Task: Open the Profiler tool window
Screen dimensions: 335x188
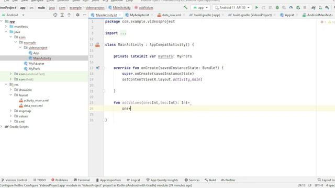Action: 228,180
